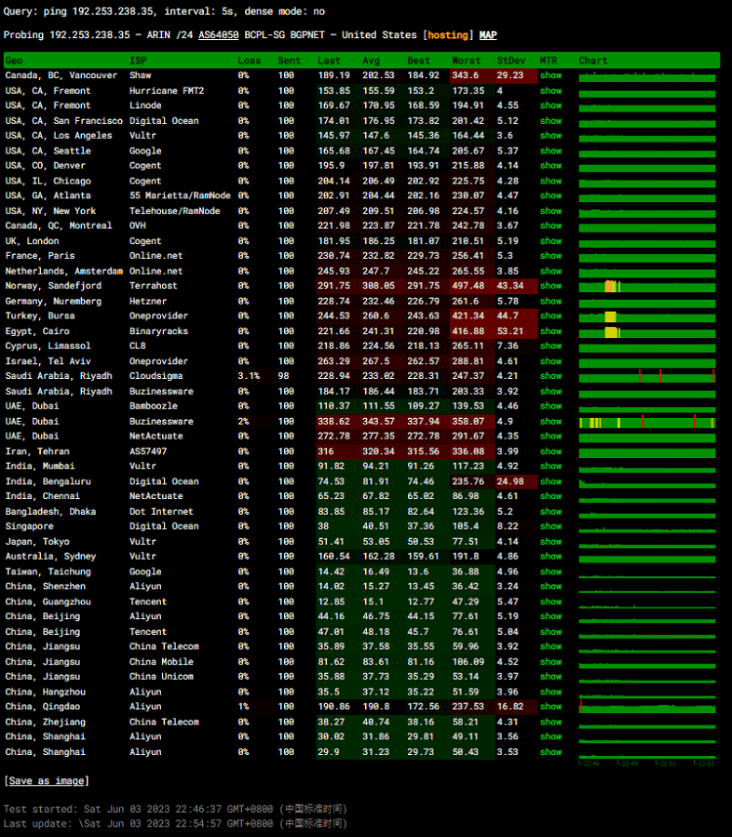Click the Sent column header
The height and width of the screenshot is (837, 732).
pos(289,61)
